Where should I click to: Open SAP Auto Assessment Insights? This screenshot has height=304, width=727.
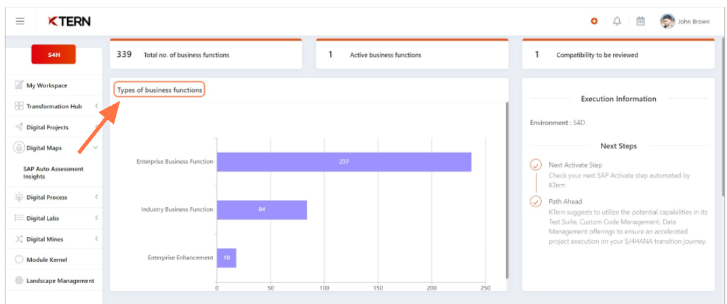[54, 173]
